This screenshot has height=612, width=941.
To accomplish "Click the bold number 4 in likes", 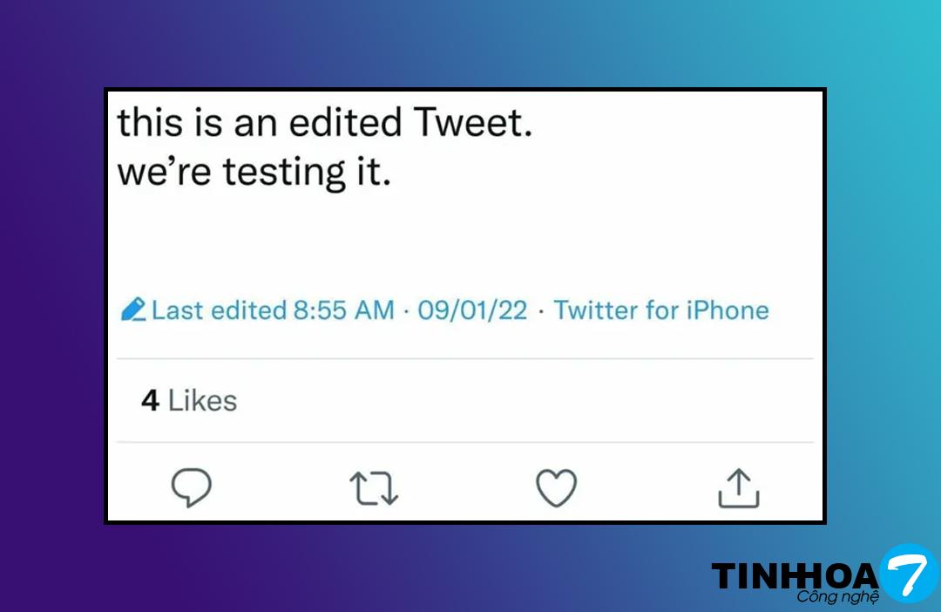I will 150,401.
